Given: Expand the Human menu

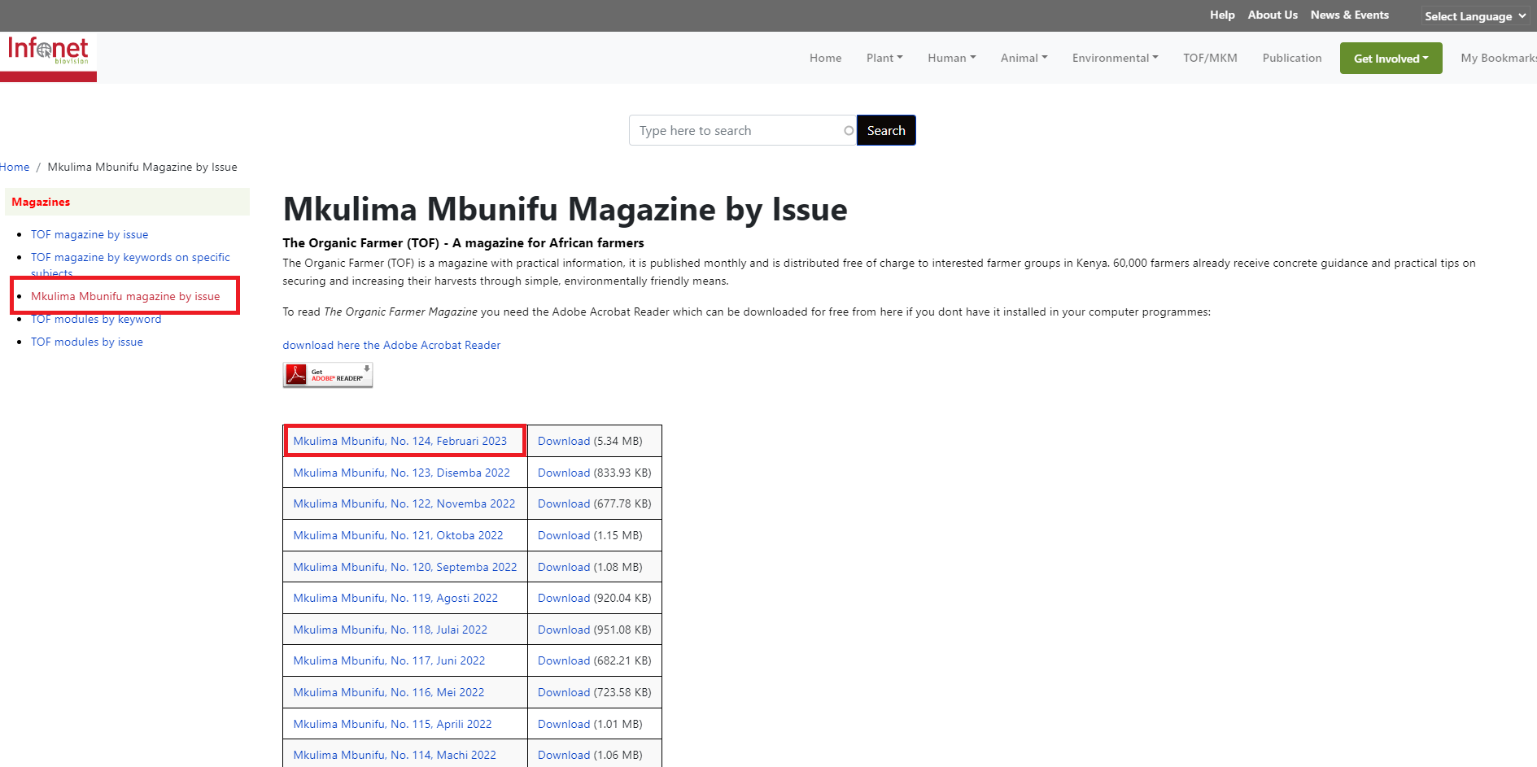Looking at the screenshot, I should click(x=952, y=58).
